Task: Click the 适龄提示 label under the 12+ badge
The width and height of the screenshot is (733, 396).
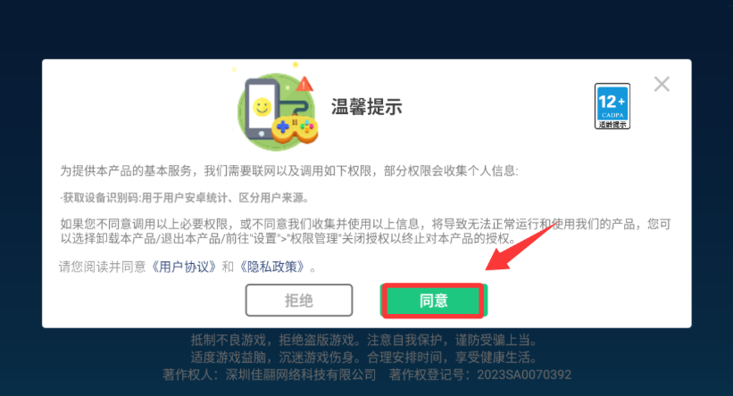Action: point(612,125)
